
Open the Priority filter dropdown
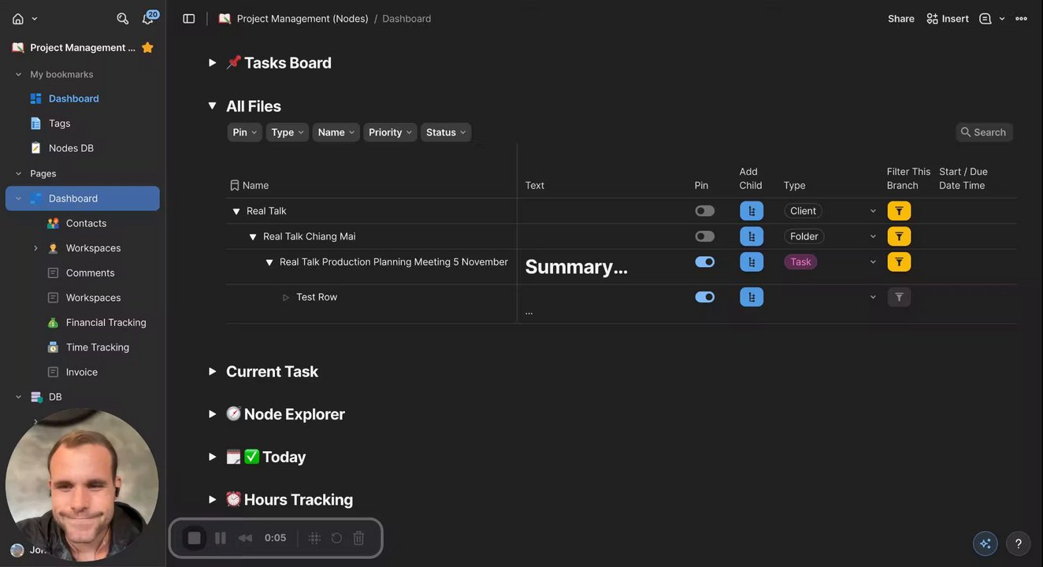point(390,132)
